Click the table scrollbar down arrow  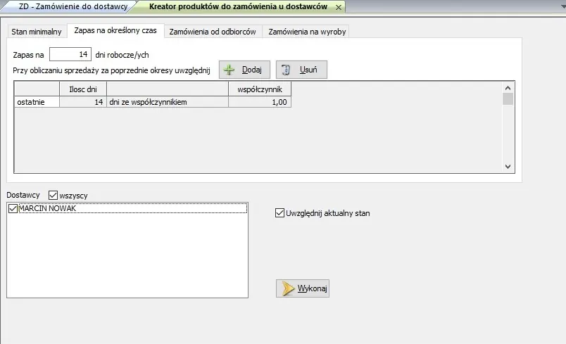[508, 167]
